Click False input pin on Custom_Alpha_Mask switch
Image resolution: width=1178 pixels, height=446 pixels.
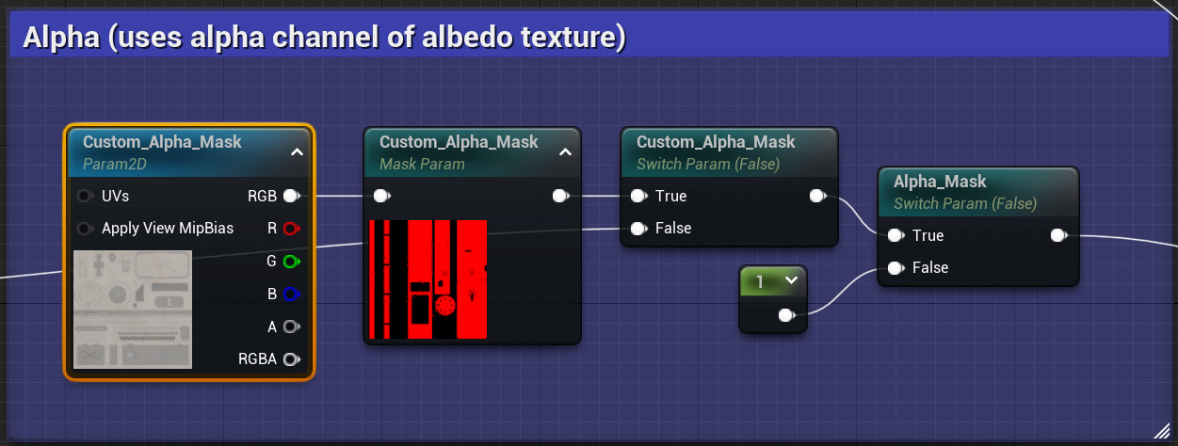click(x=638, y=228)
